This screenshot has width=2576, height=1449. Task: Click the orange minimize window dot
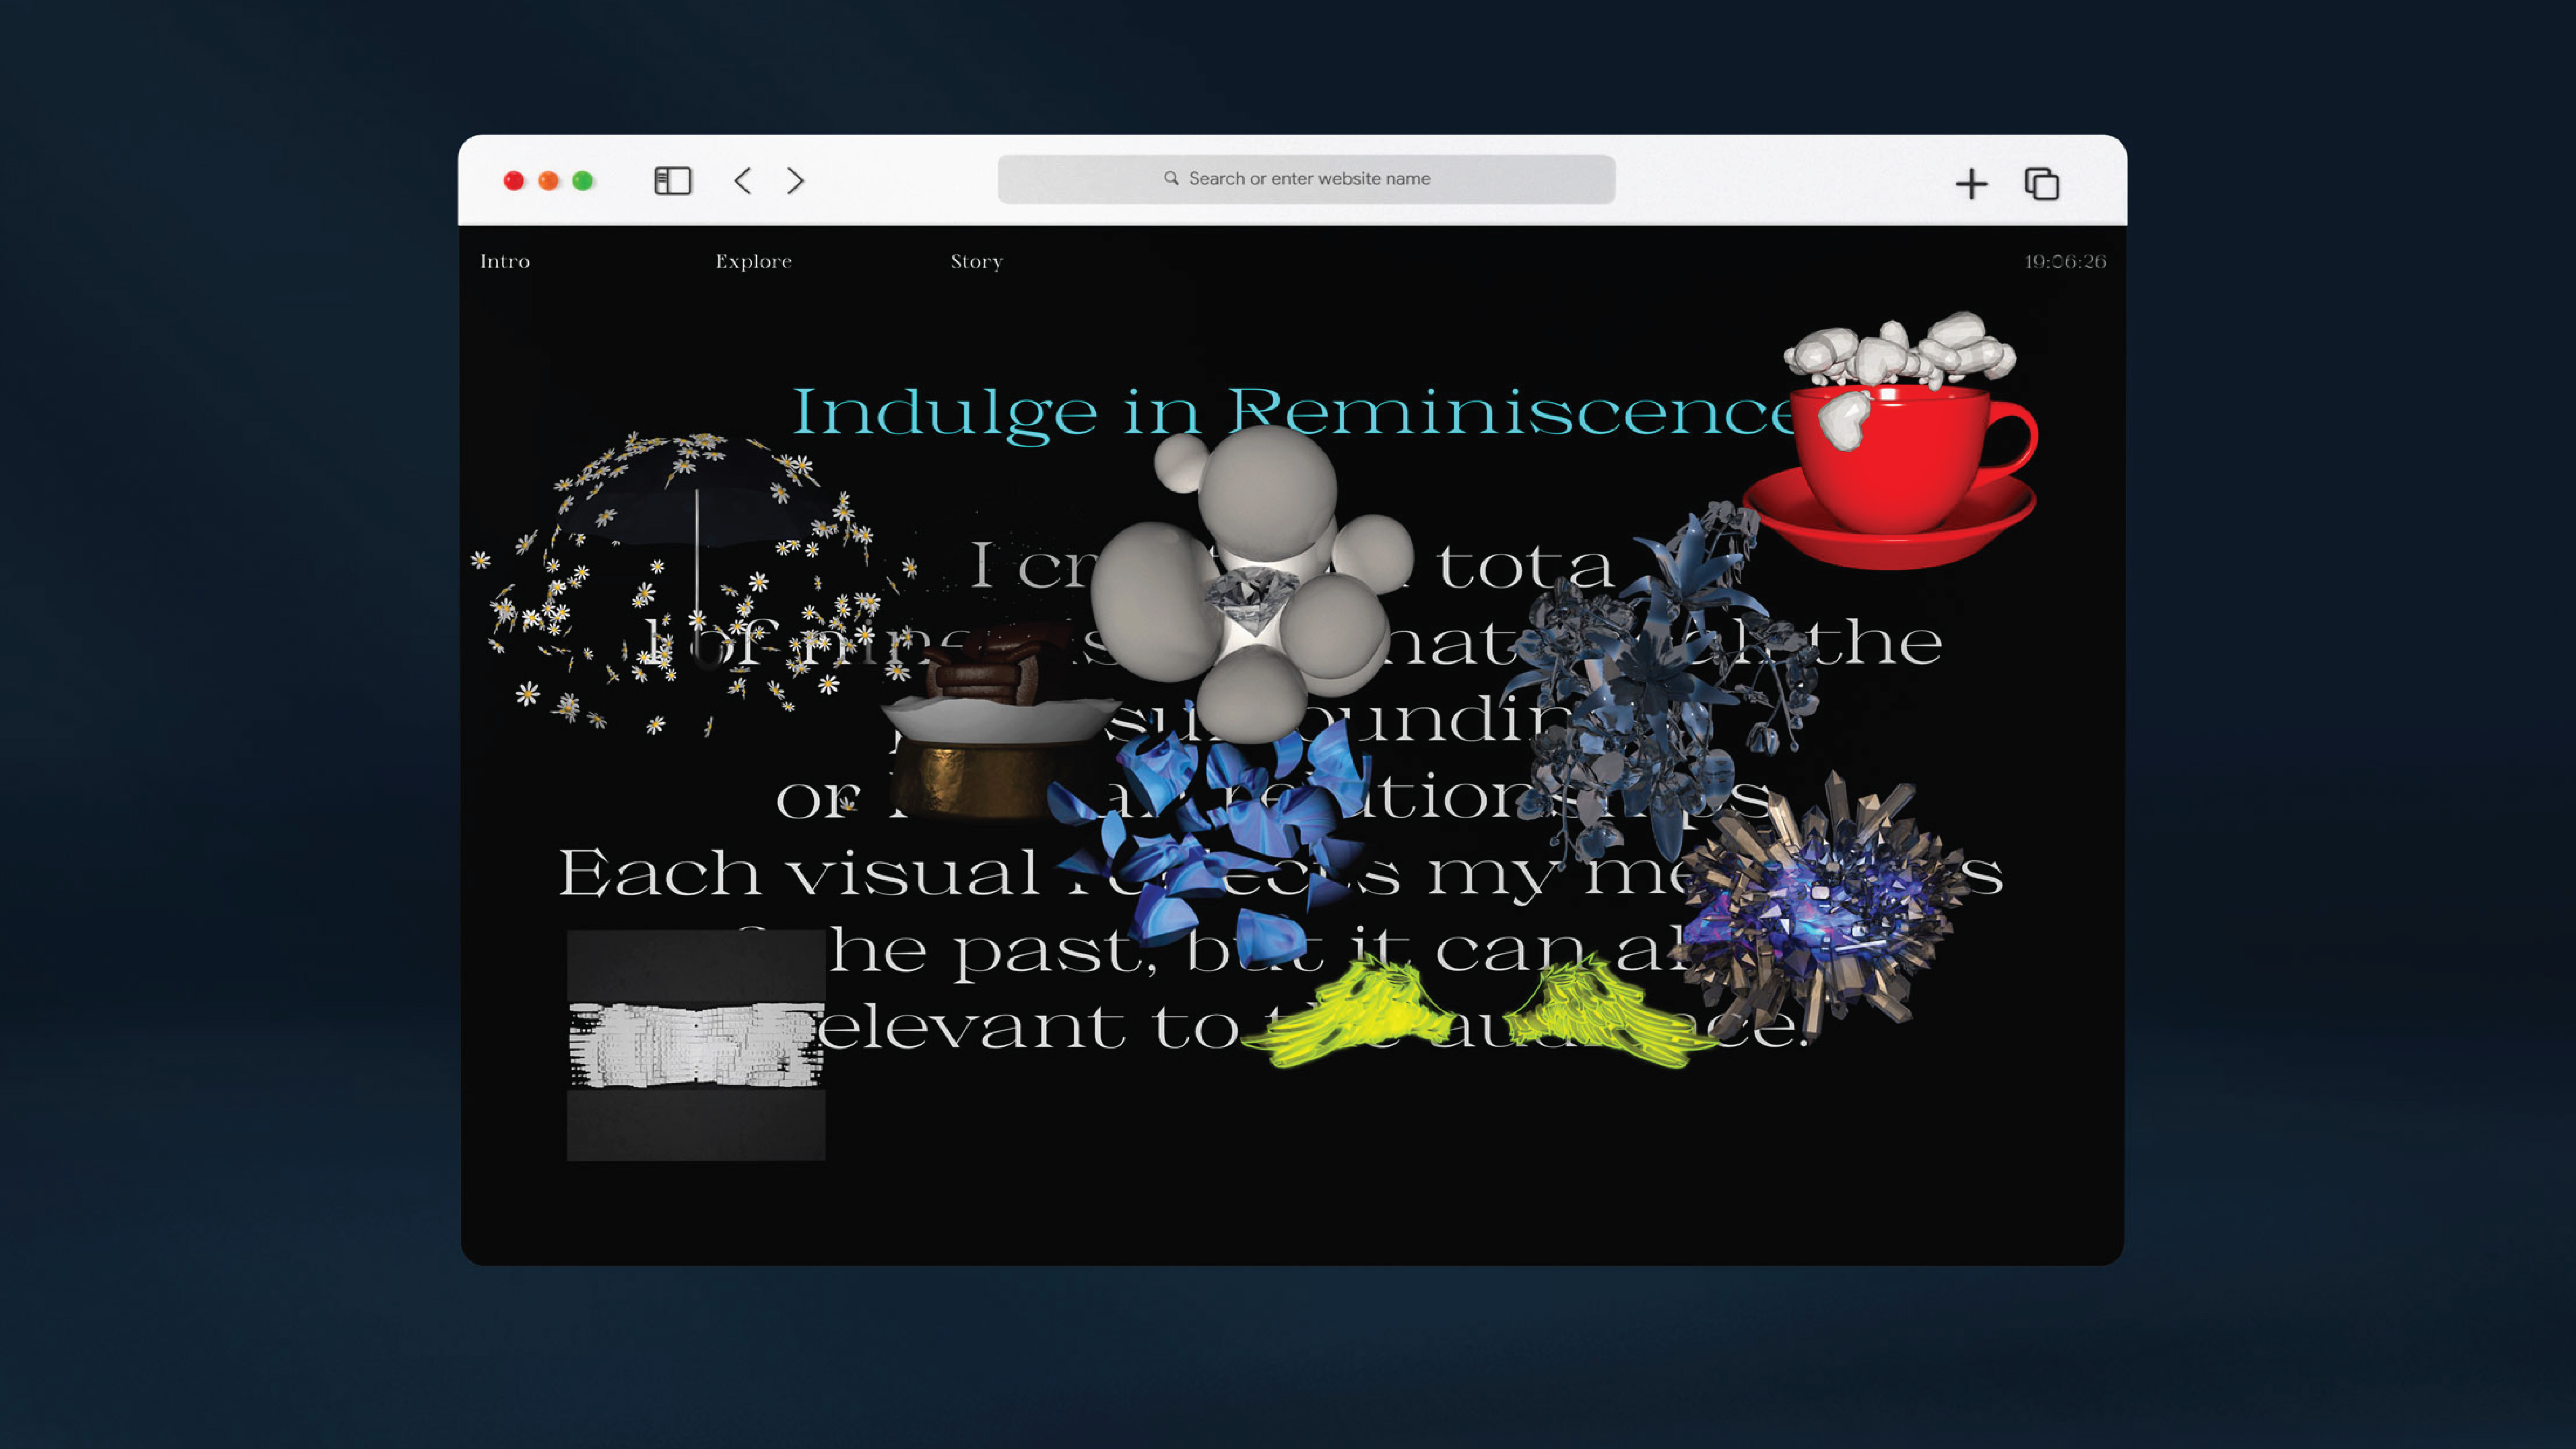point(548,181)
